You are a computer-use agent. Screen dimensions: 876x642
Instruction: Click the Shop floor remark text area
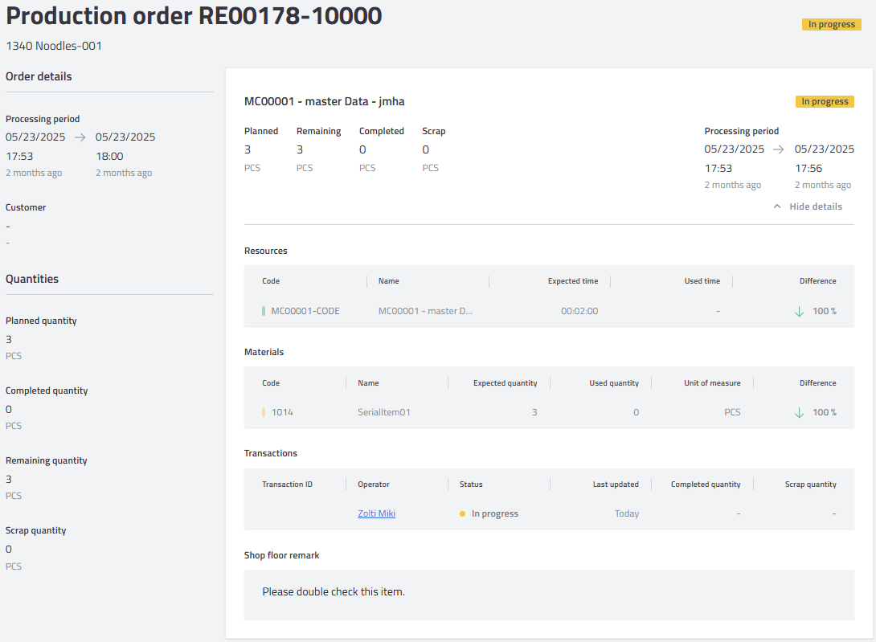(x=549, y=595)
